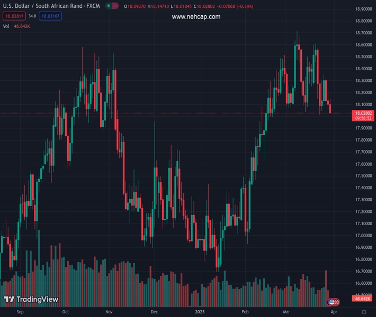Click the Vol indicator label
The image size is (376, 317).
click(6, 26)
